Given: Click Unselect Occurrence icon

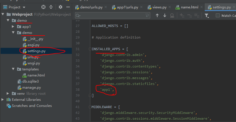Looking at the screenshot, I should tap(189, 15).
